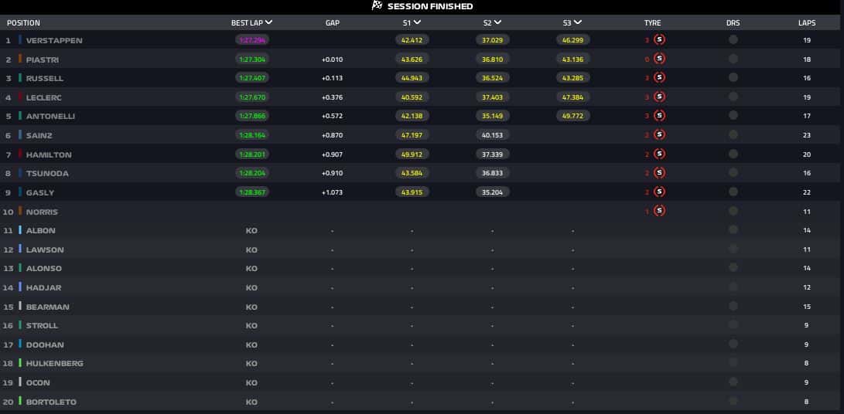Click Russell's soft tyre icon
Screen dimensions: 844x414
[659, 77]
